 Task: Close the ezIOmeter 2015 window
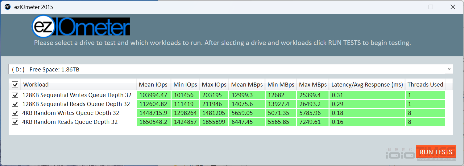click(x=453, y=7)
